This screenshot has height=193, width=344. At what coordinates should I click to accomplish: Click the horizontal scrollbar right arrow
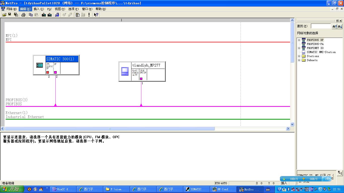(x=288, y=129)
